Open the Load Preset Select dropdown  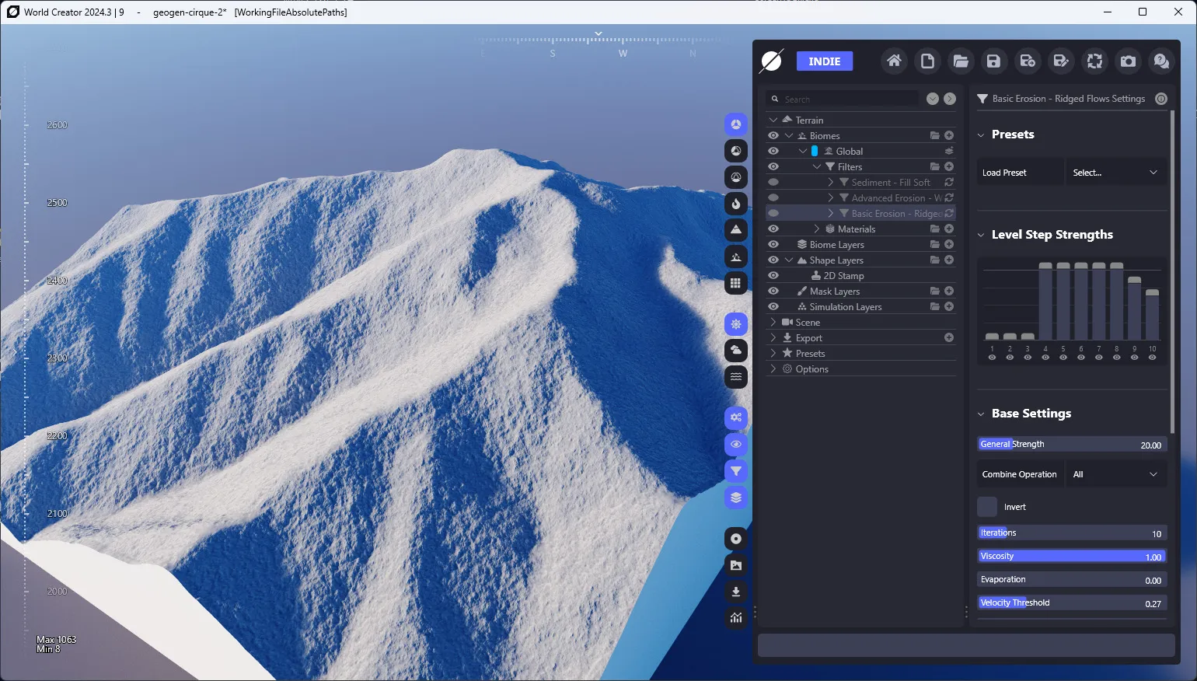click(x=1115, y=173)
